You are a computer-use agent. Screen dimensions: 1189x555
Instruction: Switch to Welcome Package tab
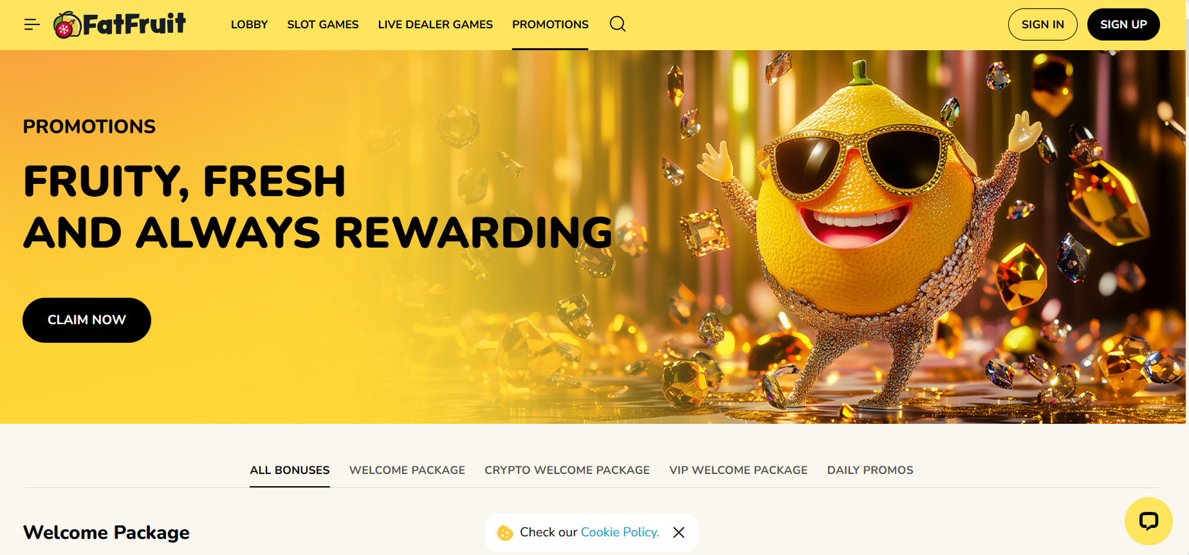(407, 470)
